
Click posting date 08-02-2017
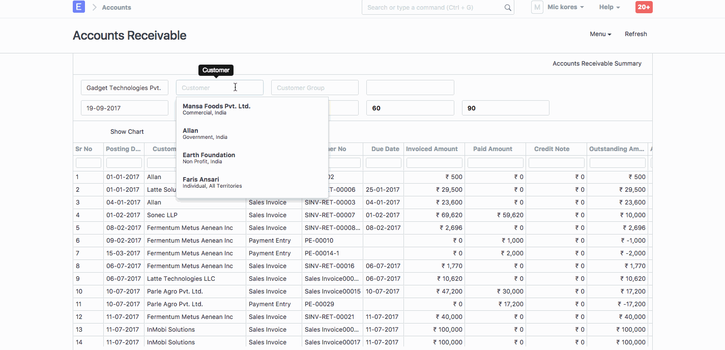[124, 228]
